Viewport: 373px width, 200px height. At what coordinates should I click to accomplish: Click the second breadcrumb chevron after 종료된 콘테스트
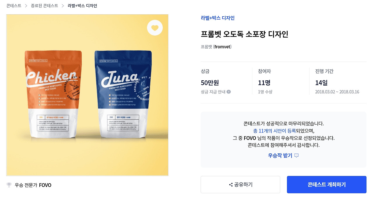(63, 6)
